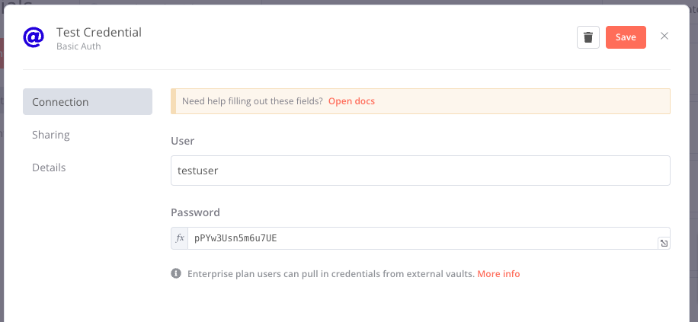Follow the Open docs link

(x=351, y=101)
